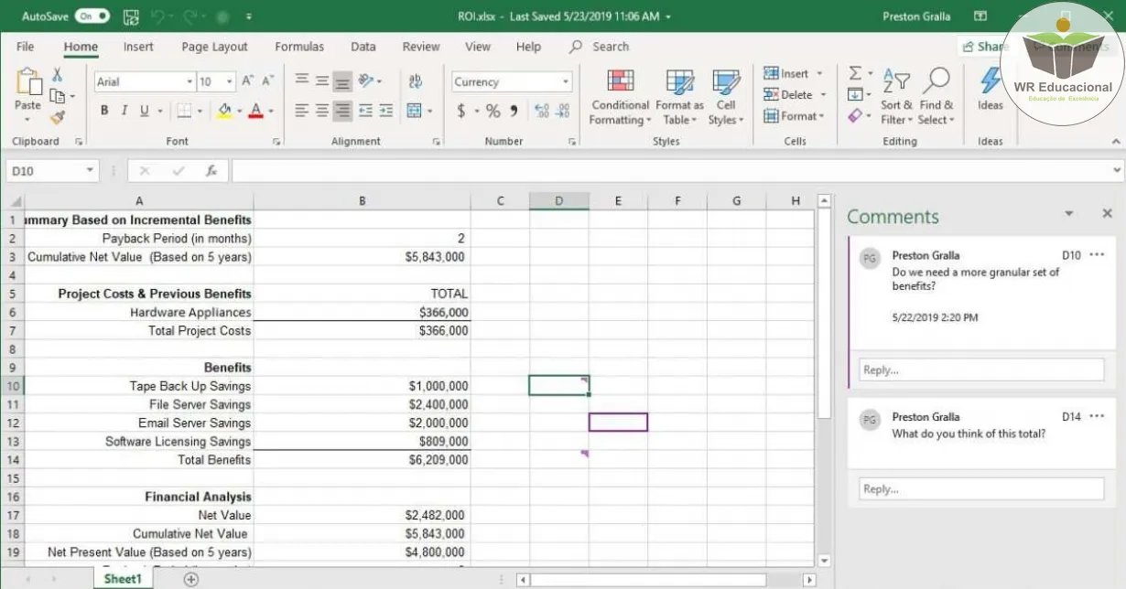Screen dimensions: 1126x589
Task: Toggle Italic formatting
Action: [125, 111]
